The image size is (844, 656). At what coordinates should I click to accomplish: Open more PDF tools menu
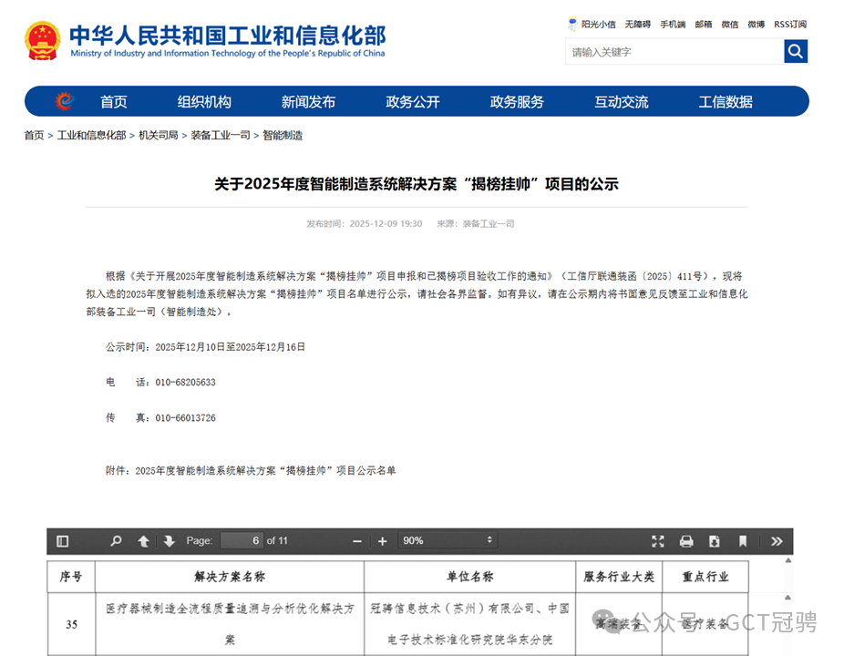pos(777,541)
